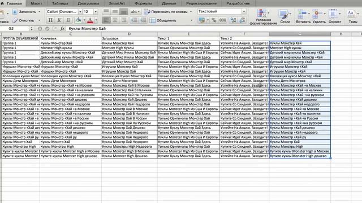Open the Стили gallery icon
This screenshot has width=362, height=203.
[x=283, y=14]
